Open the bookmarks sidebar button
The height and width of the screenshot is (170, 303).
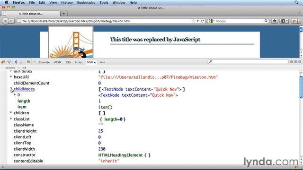tap(284, 21)
